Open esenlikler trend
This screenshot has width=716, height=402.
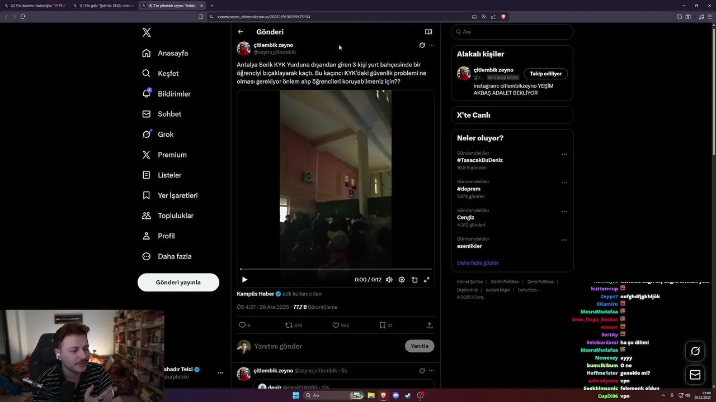(x=469, y=246)
